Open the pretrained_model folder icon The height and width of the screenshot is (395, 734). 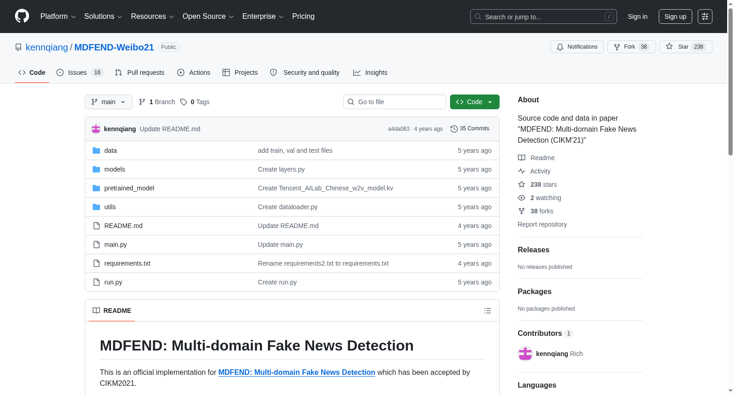[96, 188]
